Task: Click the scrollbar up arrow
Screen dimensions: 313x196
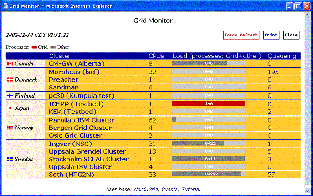Action: (308, 15)
